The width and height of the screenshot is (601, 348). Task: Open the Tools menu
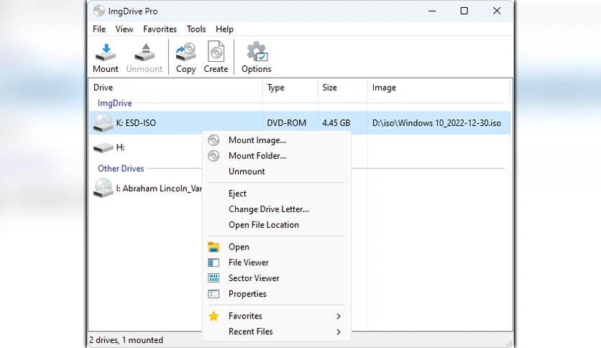196,29
